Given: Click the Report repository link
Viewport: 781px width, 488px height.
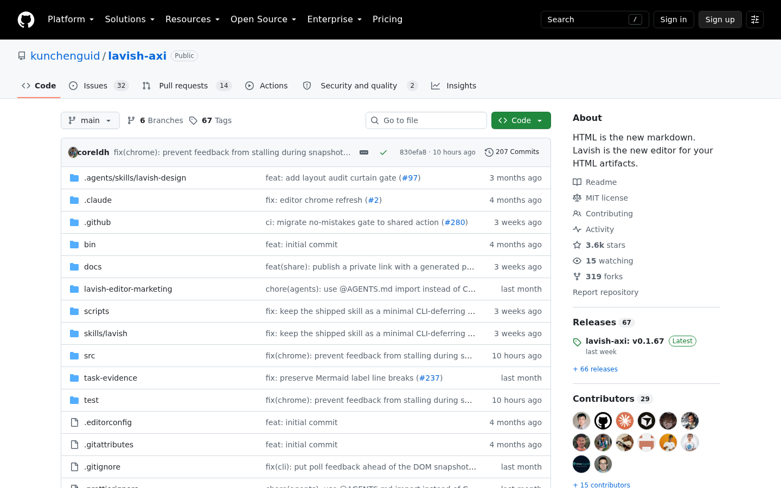Looking at the screenshot, I should pyautogui.click(x=605, y=292).
